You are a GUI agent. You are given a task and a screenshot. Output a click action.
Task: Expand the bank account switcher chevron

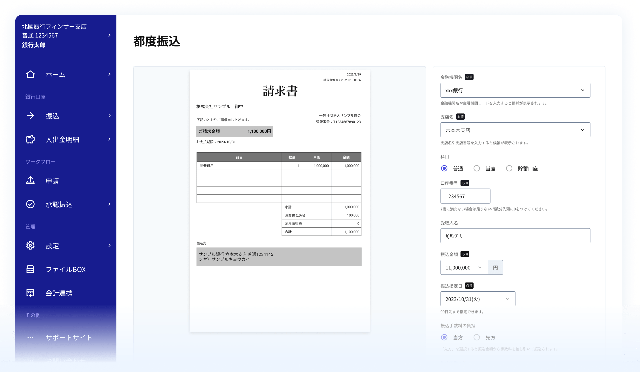coord(109,35)
